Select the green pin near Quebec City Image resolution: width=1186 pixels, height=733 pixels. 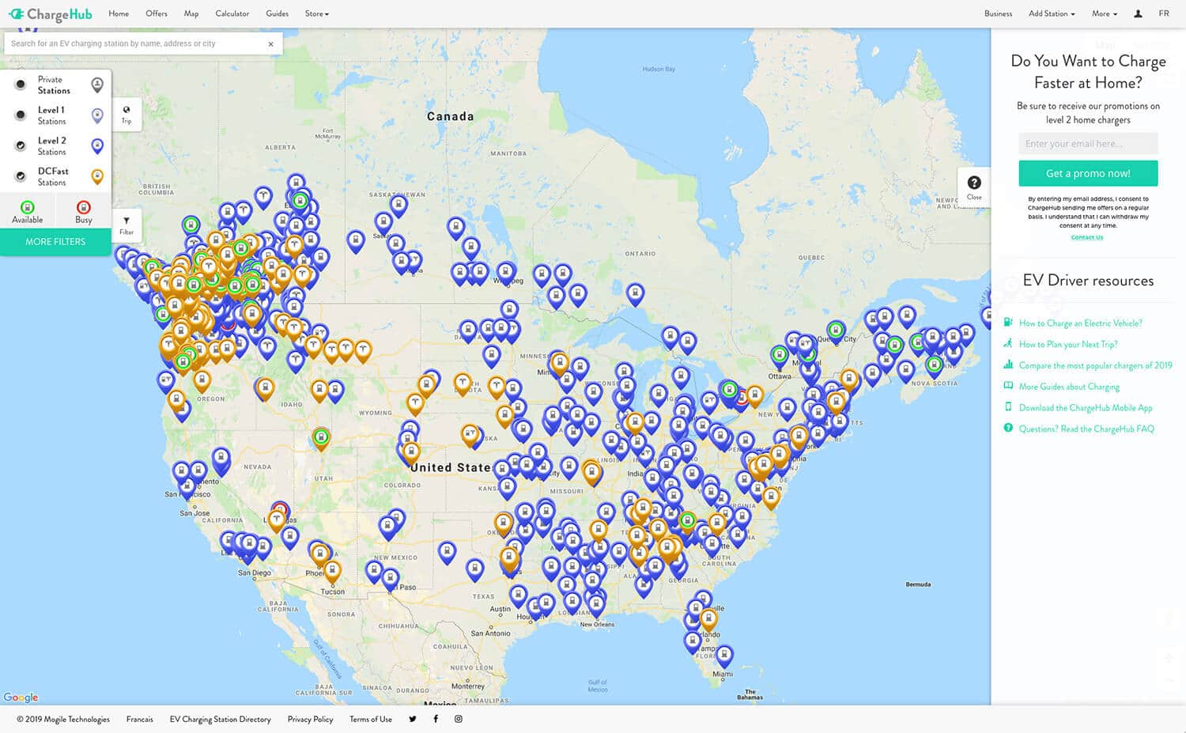click(836, 332)
